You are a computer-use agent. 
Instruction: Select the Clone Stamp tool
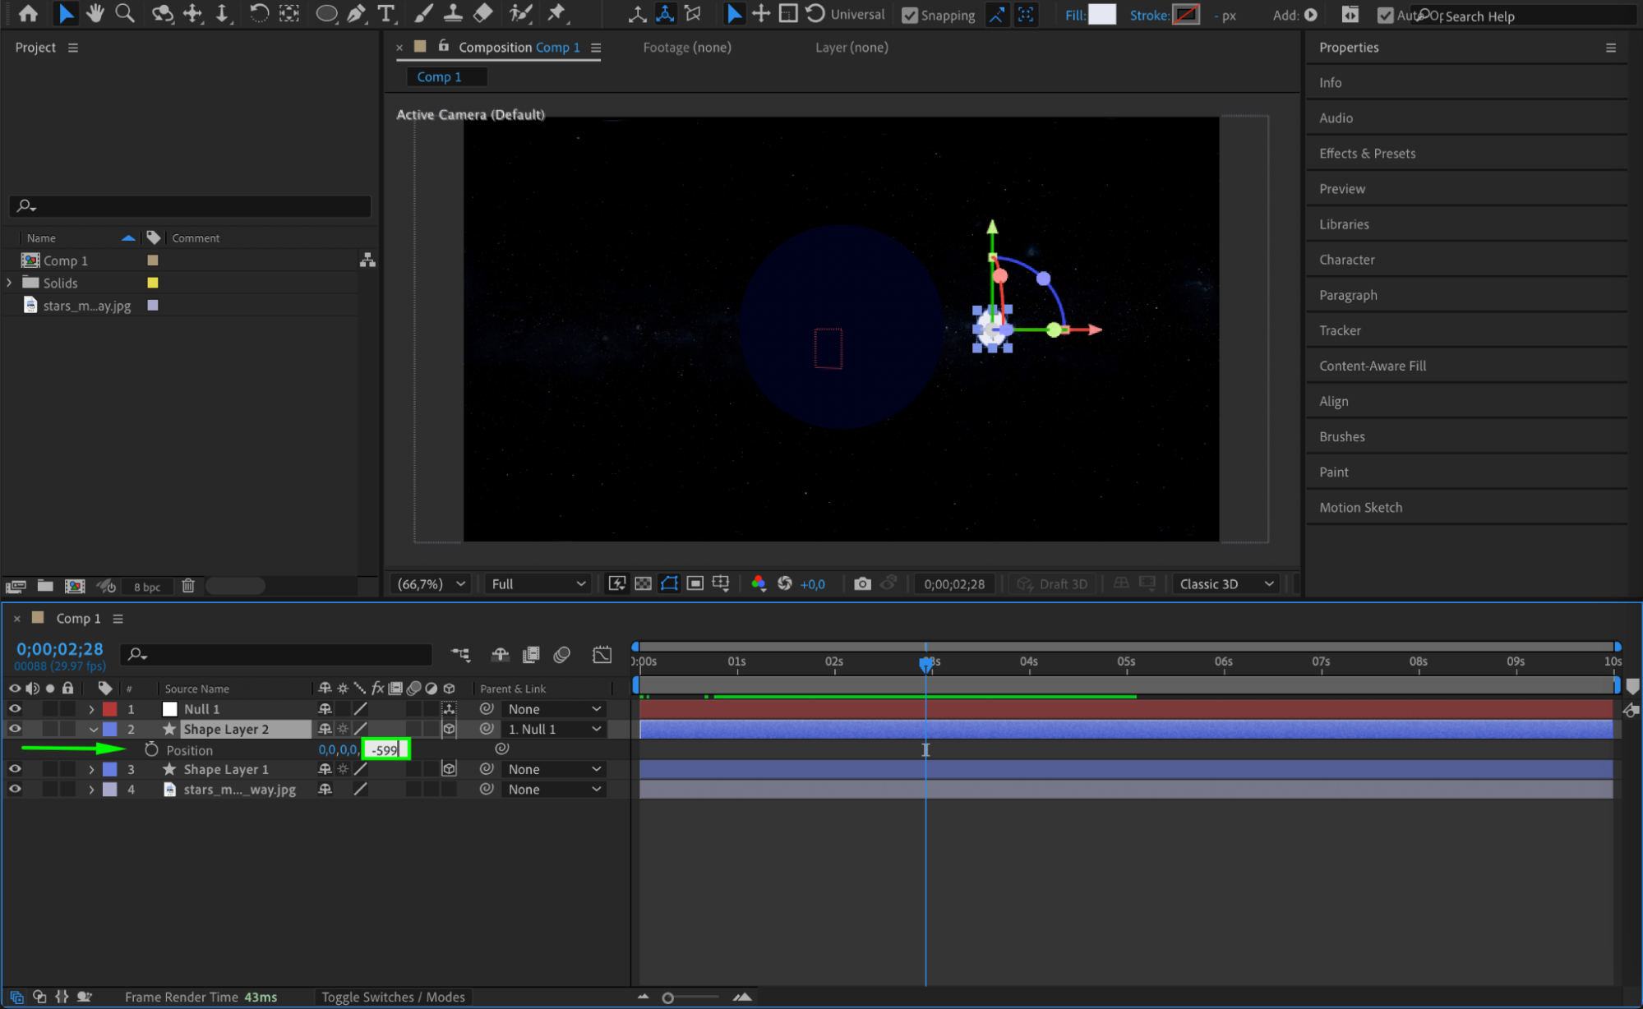(x=453, y=13)
